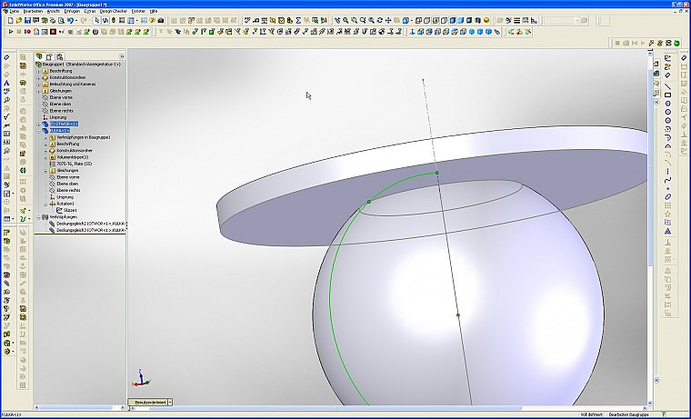Screen dimensions: 691x419
Task: Undo the last action
Action: point(70,20)
